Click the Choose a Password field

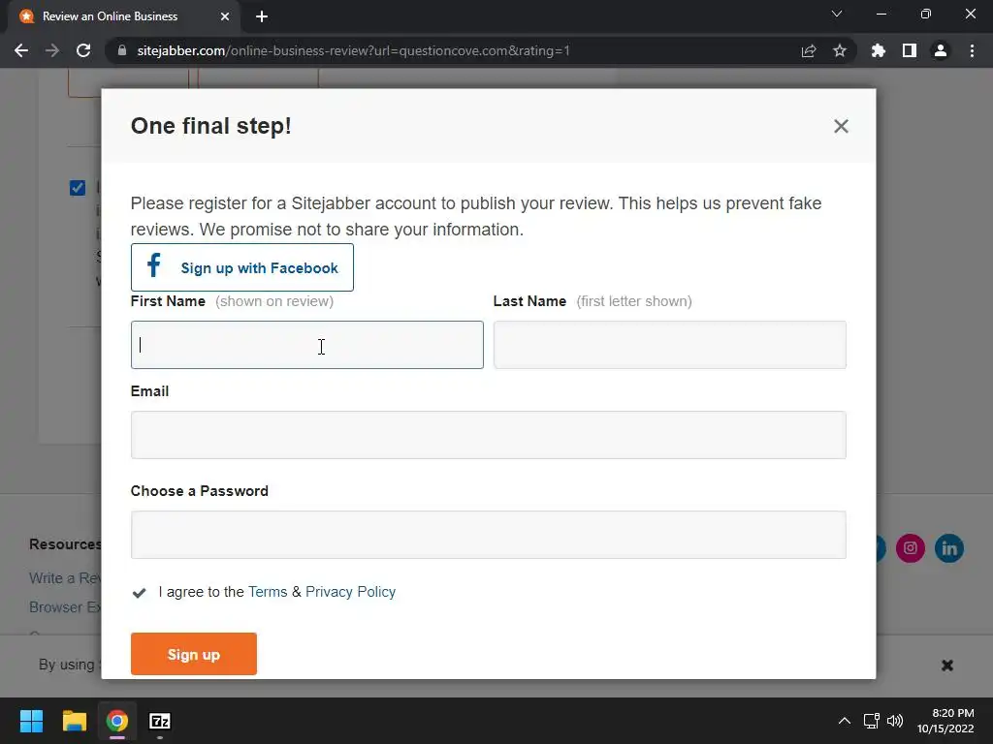tap(489, 535)
